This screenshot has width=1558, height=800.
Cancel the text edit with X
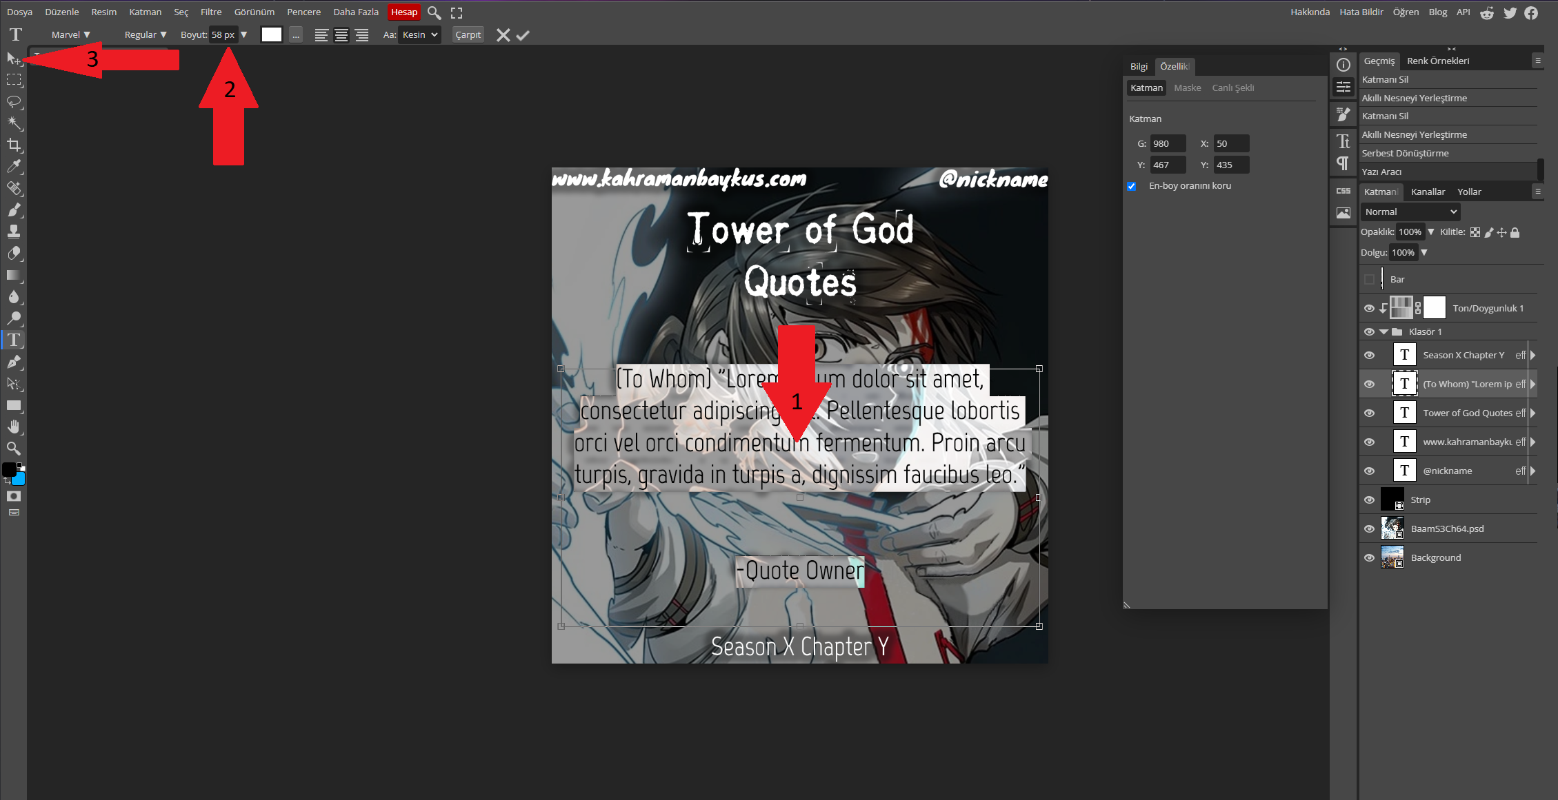(503, 35)
